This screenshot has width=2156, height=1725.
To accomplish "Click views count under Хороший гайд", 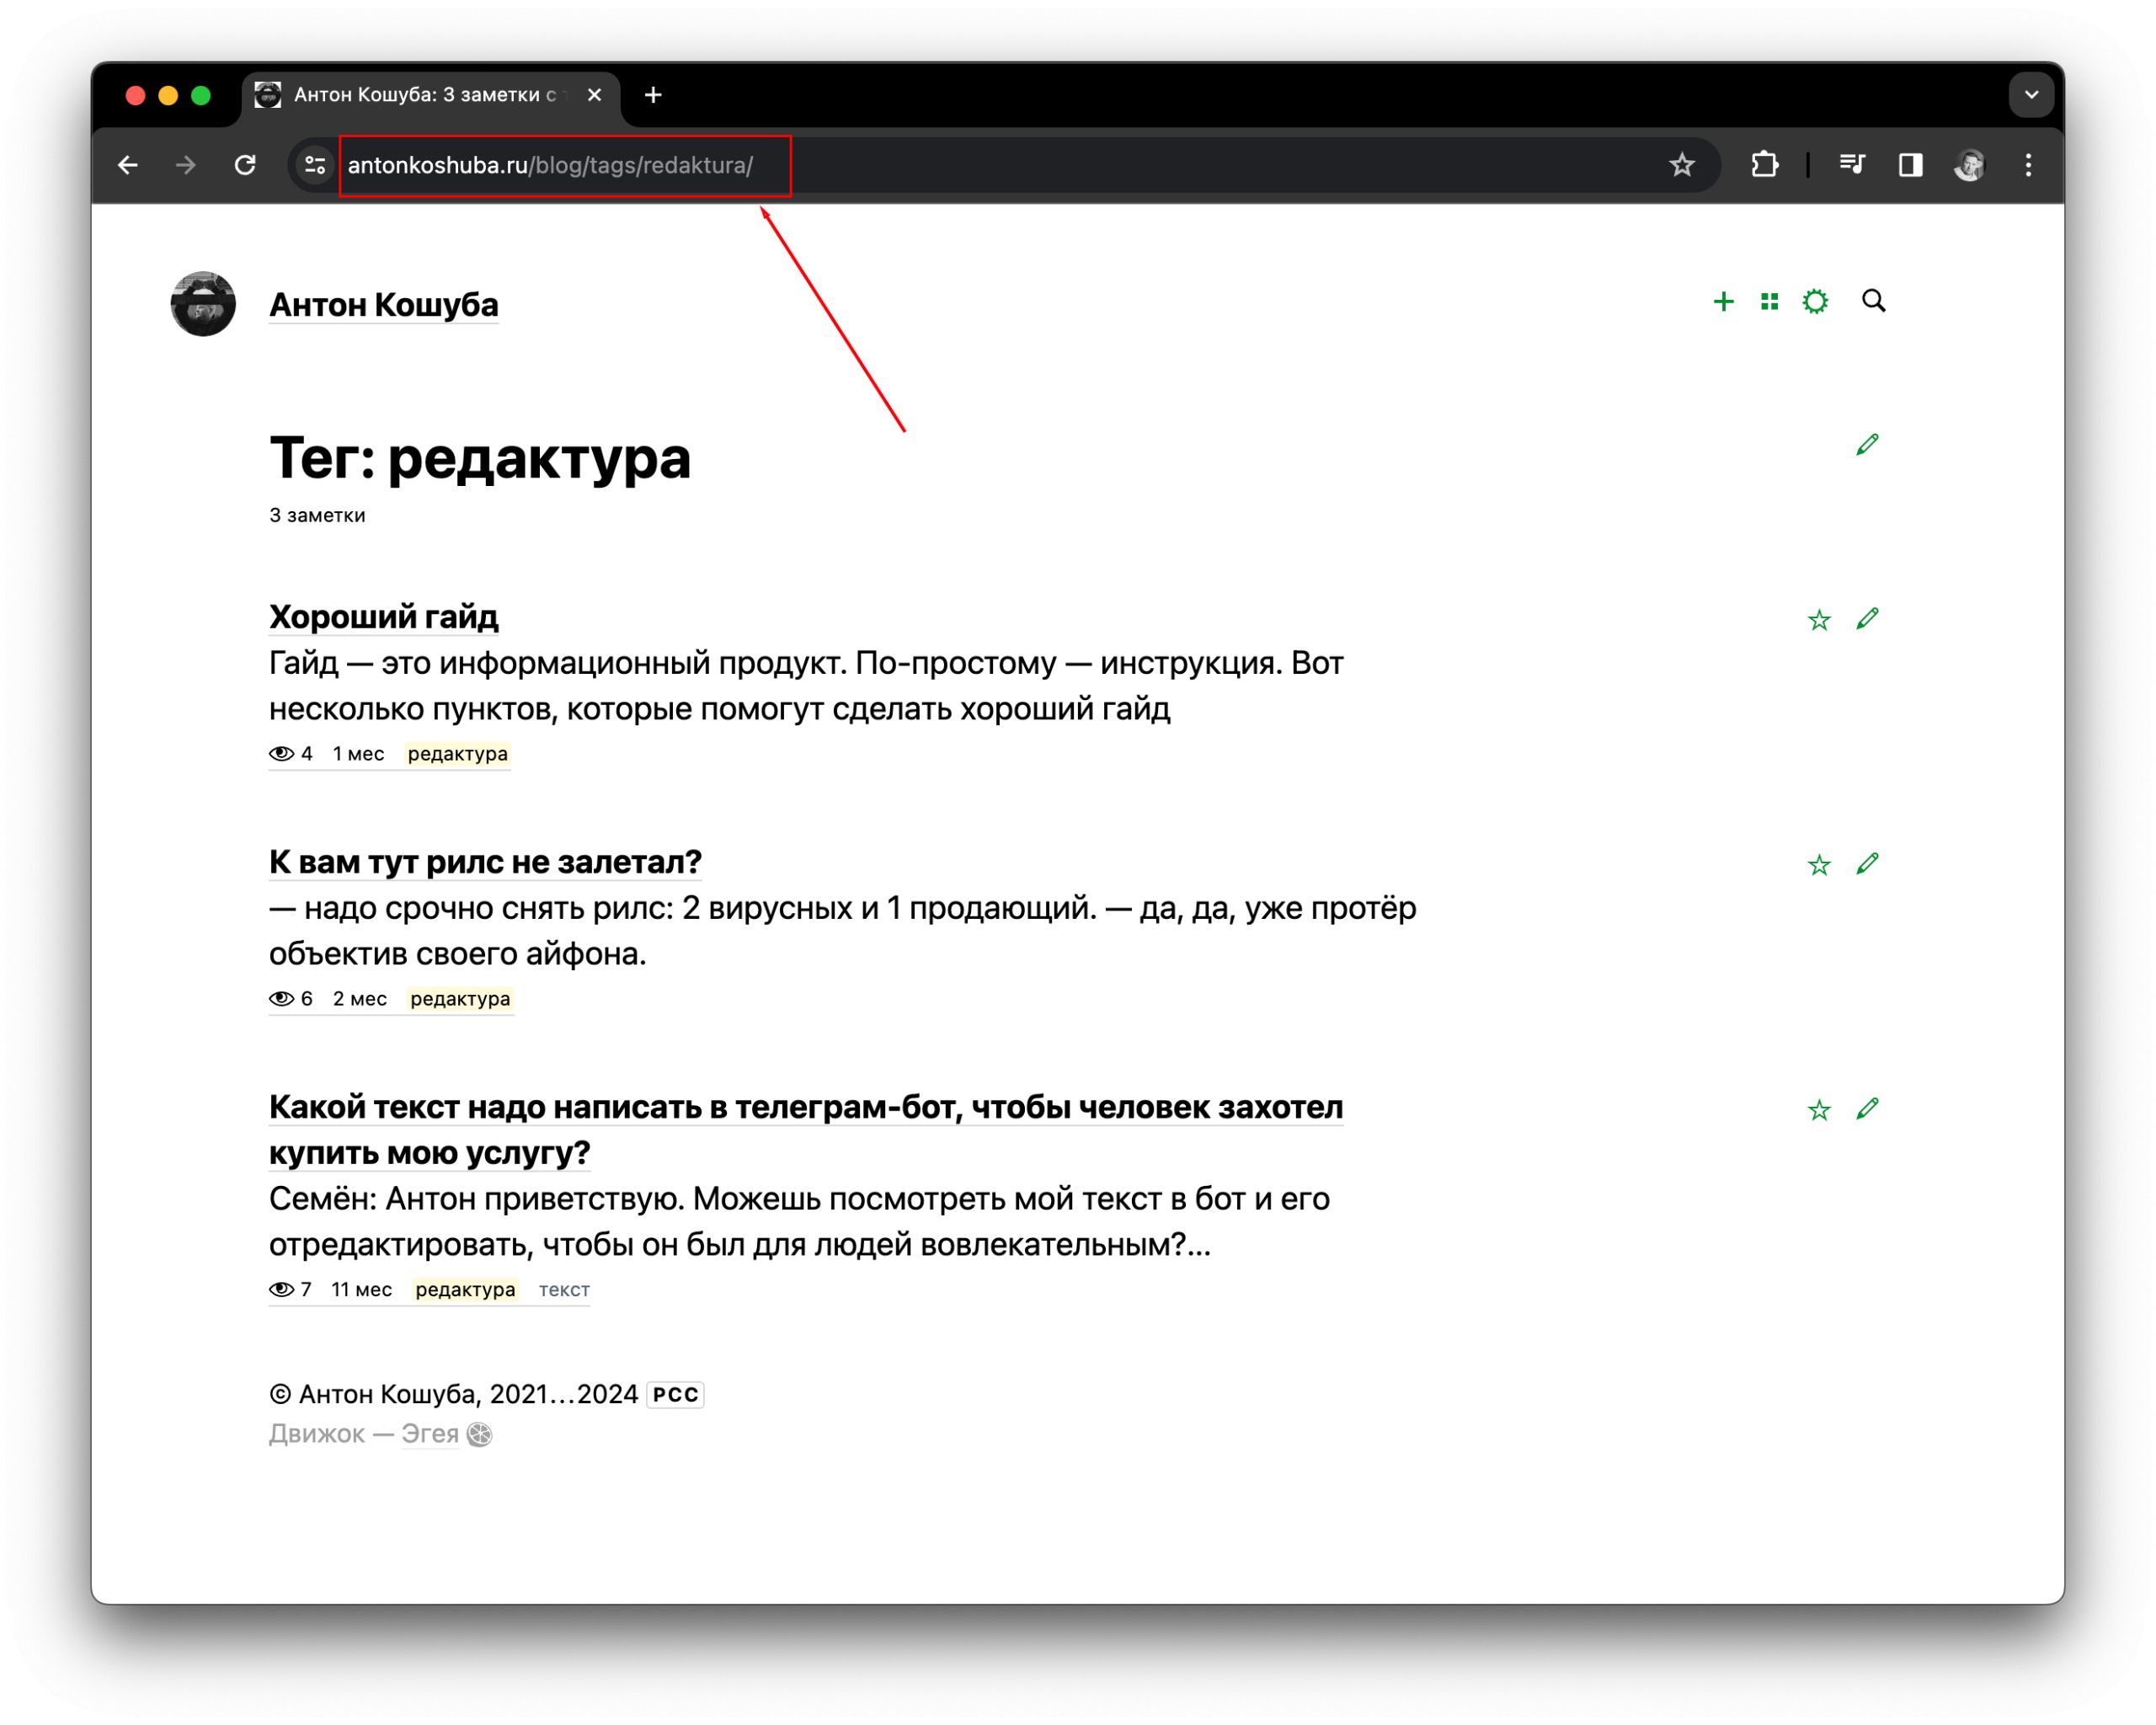I will coord(291,754).
